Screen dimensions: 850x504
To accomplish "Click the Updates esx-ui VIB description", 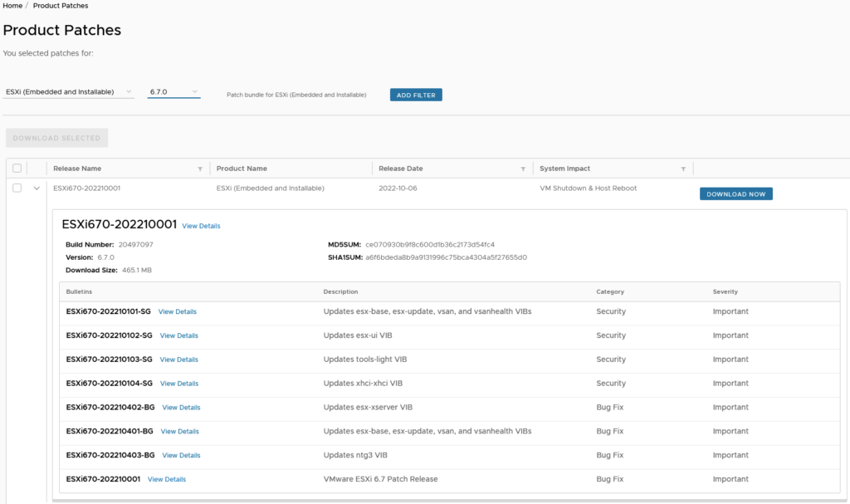I will 358,335.
